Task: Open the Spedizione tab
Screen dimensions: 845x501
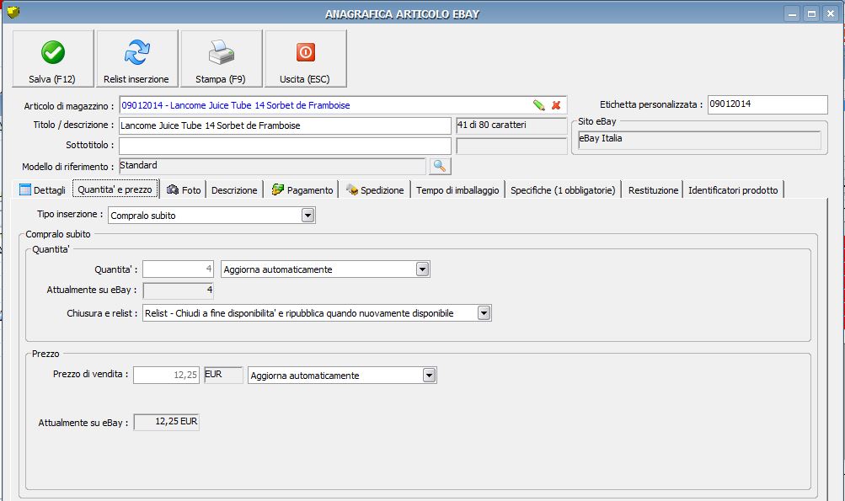Action: pos(375,189)
